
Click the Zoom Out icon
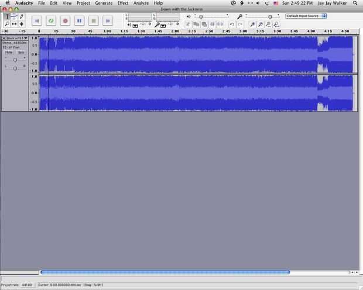[x=261, y=24]
